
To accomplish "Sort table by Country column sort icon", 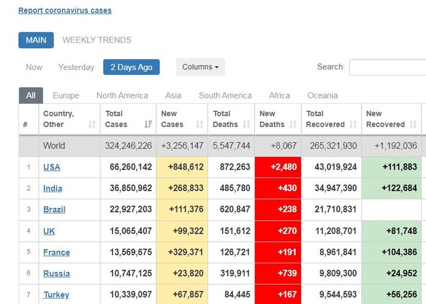I will [x=92, y=125].
